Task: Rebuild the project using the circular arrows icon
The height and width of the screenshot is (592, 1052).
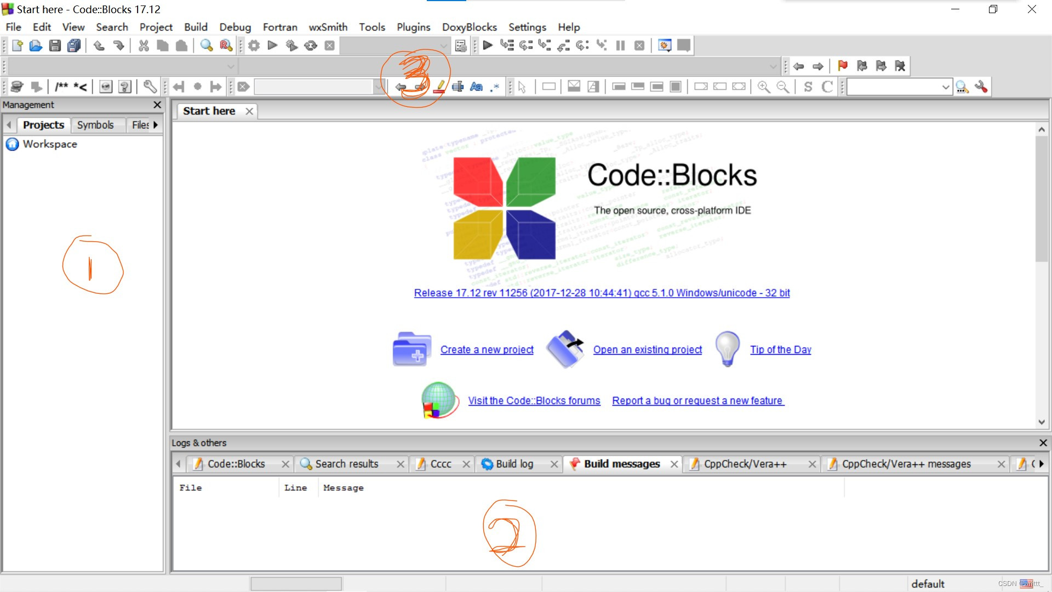Action: [x=311, y=45]
